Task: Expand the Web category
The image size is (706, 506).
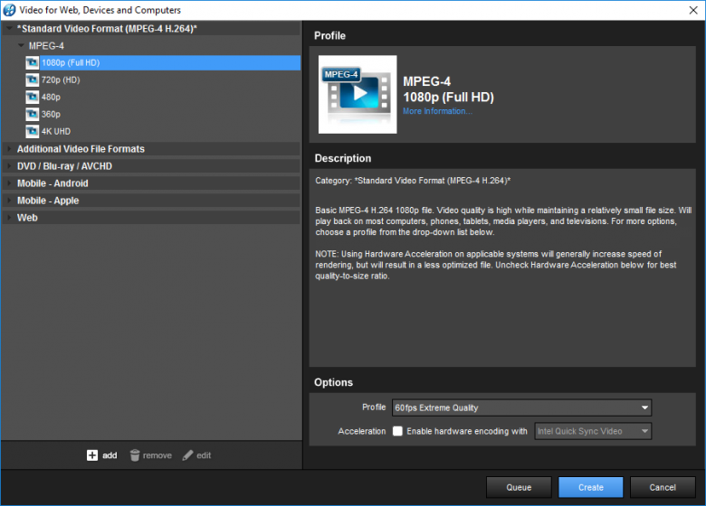Action: click(9, 218)
